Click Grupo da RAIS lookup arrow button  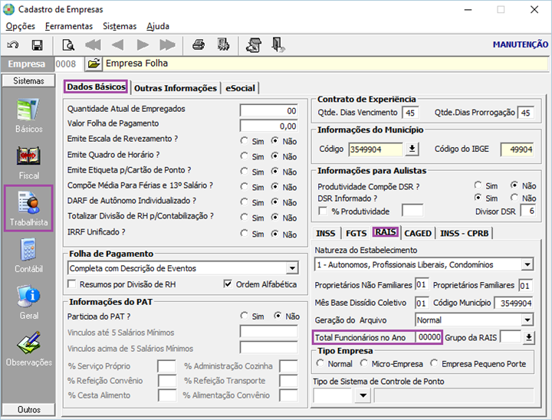(528, 338)
